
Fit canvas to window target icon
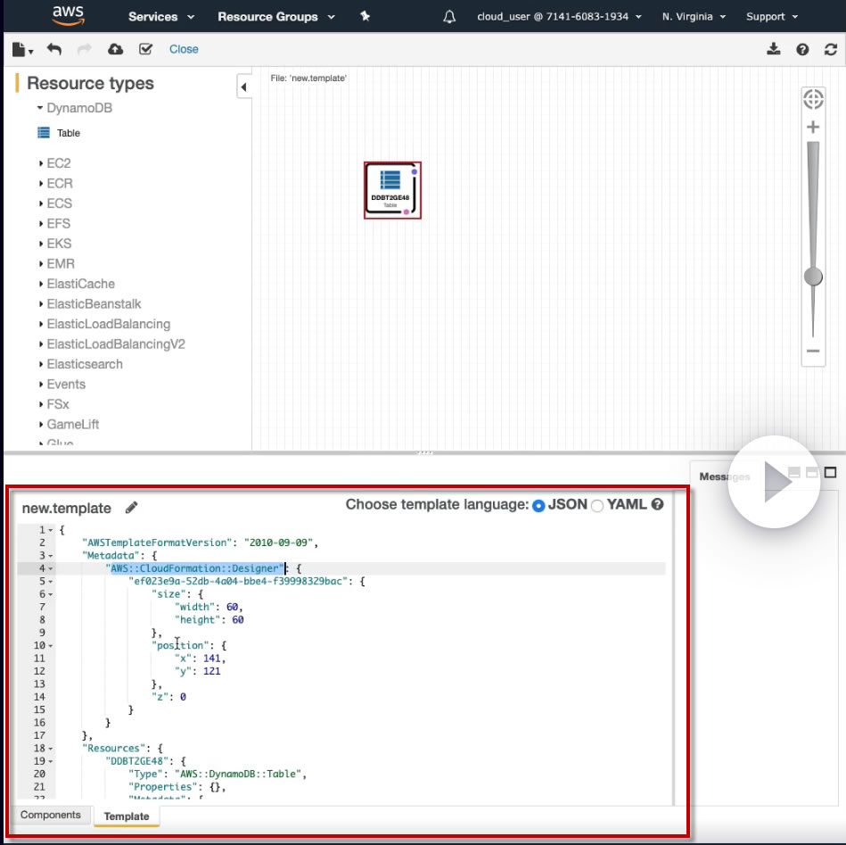813,99
